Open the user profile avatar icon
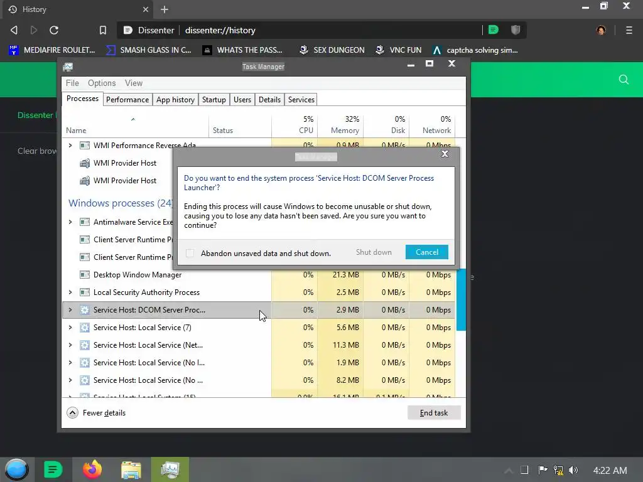Screen dimensions: 643x482 pos(601,30)
